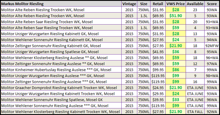This screenshot has height=115, width=220.
Task: Select the Retail column header
Action: point(158,4)
